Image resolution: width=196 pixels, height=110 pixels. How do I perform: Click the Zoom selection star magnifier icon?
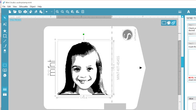(67, 12)
